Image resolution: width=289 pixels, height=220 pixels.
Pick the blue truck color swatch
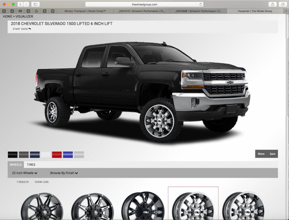click(68, 155)
